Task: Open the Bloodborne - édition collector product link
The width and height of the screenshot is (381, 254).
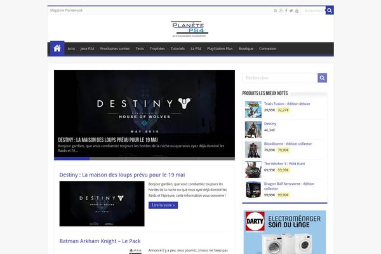Action: (x=288, y=144)
